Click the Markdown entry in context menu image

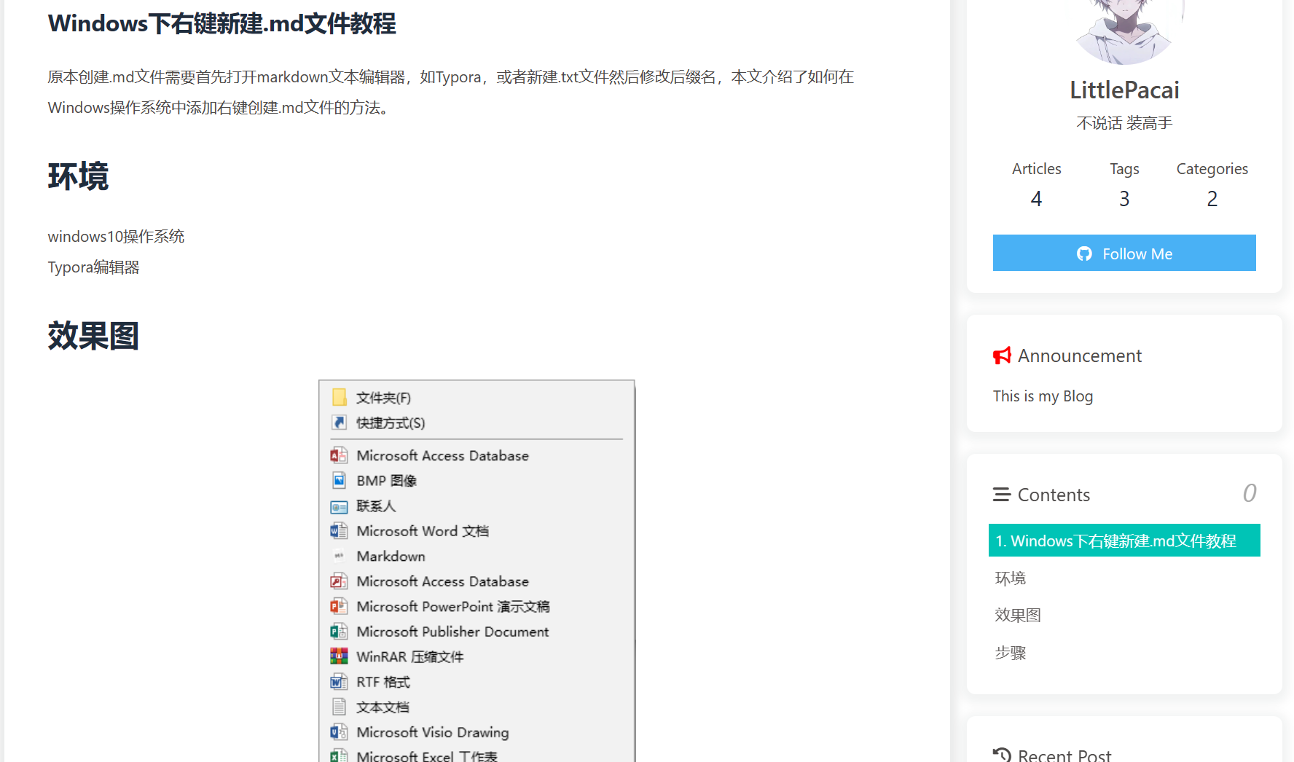391,556
